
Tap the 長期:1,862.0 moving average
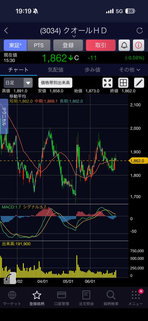point(71,101)
